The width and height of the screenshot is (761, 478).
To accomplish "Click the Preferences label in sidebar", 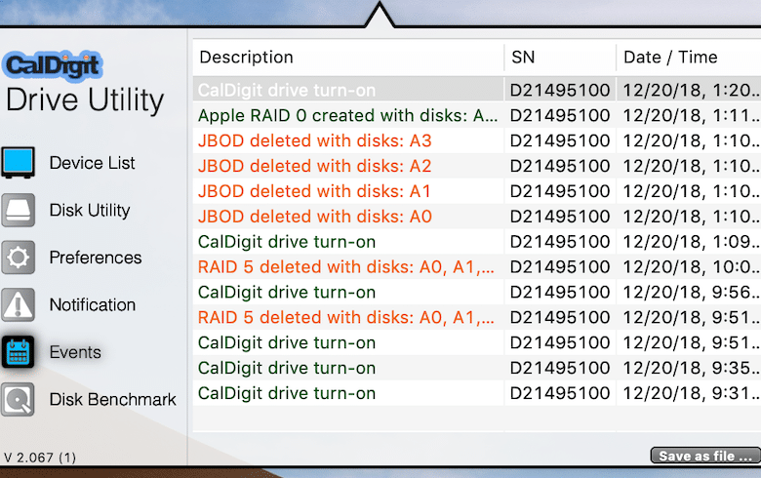I will pos(96,258).
